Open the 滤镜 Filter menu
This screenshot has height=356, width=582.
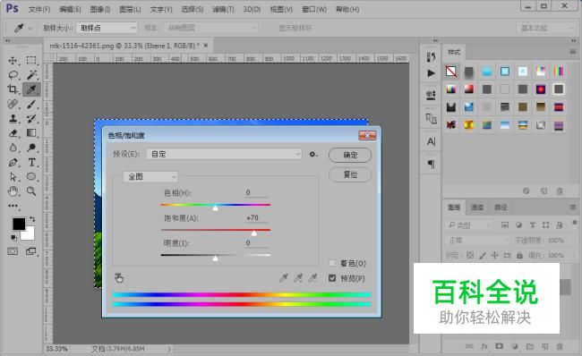click(223, 9)
